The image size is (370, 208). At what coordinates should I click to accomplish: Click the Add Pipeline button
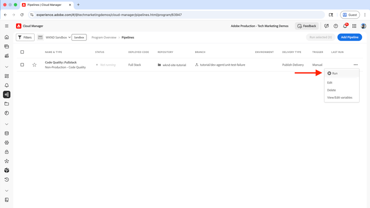(349, 37)
